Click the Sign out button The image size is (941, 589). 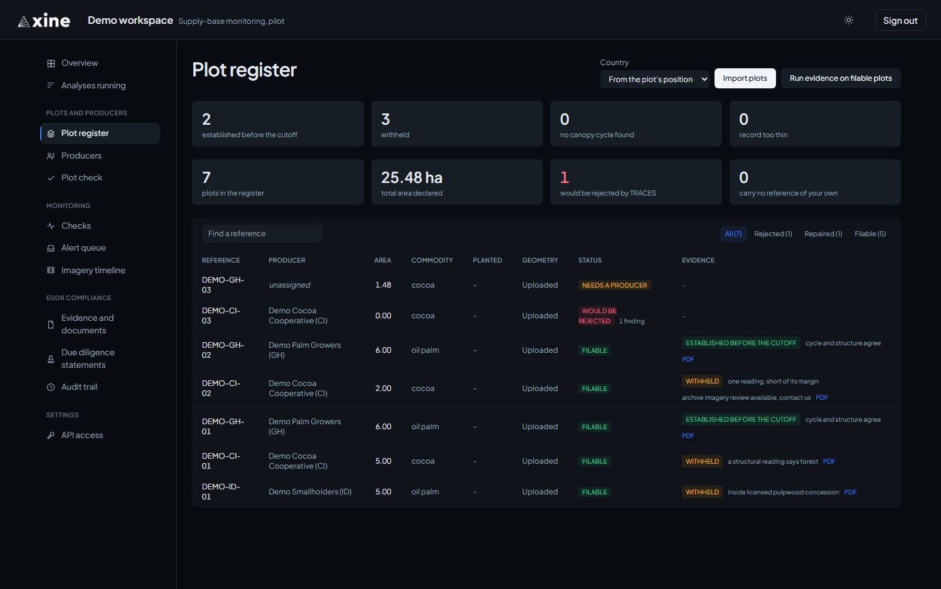(900, 20)
